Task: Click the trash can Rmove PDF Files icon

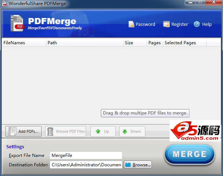Action: 50,131
